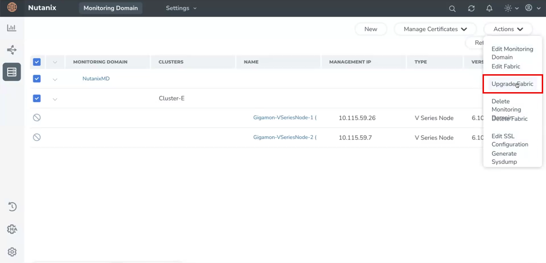
Task: Open the dashboard chart icon in sidebar
Action: click(12, 28)
